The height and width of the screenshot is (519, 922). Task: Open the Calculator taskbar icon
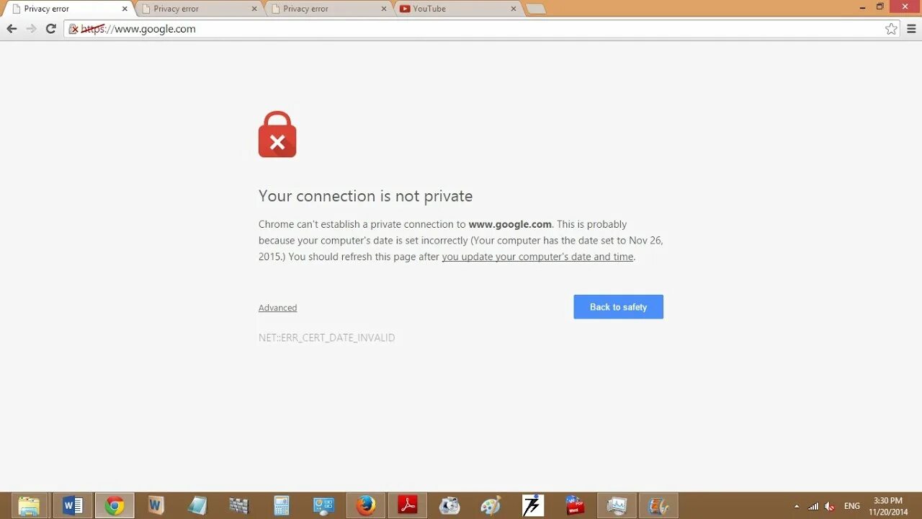tap(281, 506)
